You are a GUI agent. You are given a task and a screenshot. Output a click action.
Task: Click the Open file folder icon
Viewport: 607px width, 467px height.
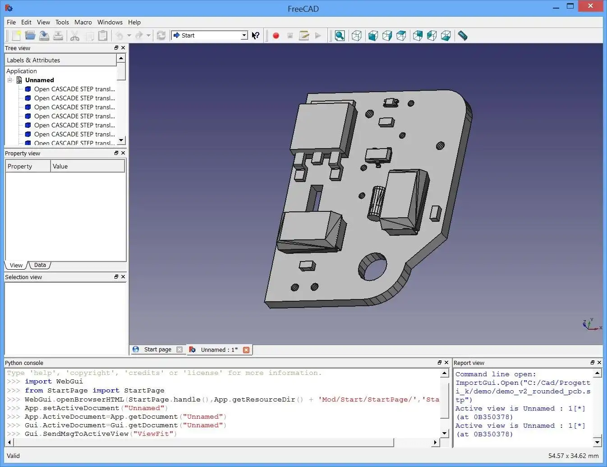click(30, 36)
